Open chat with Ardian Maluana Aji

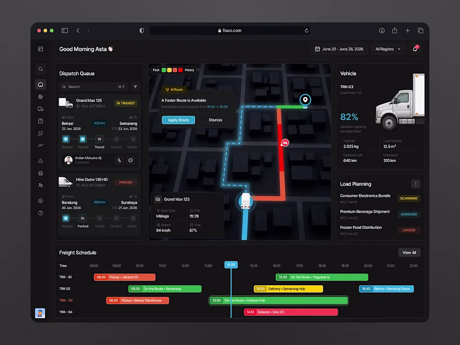[130, 160]
